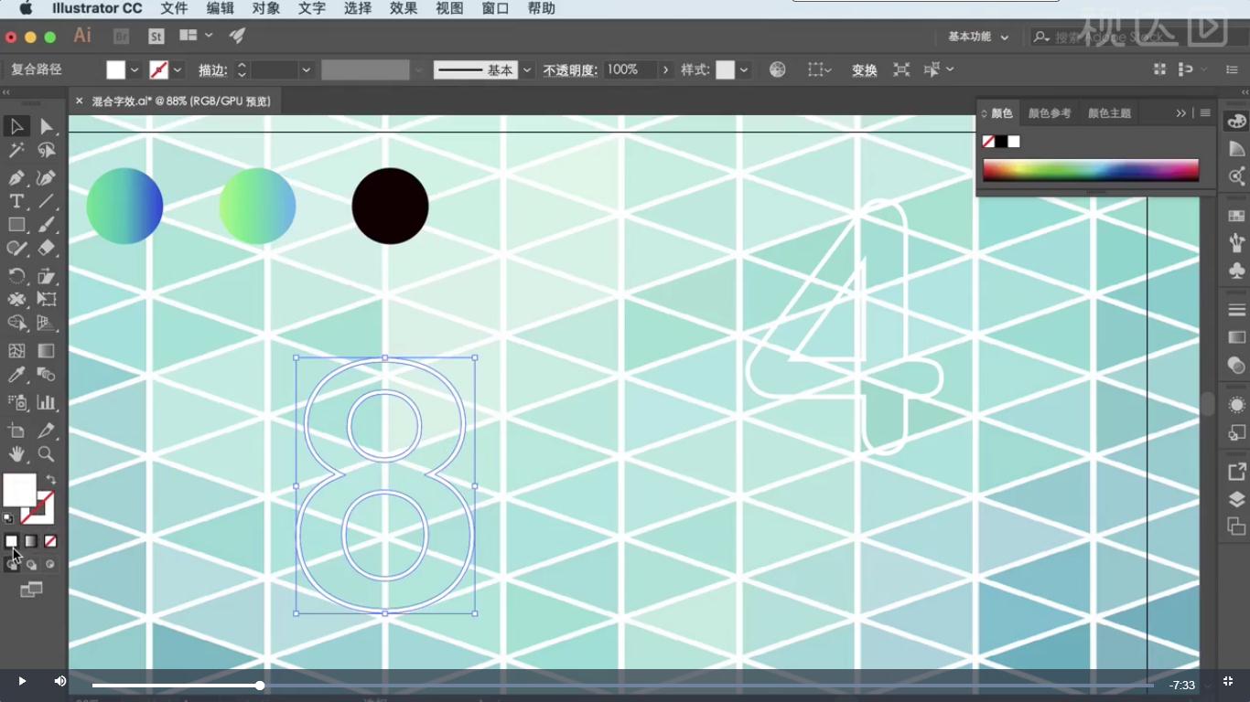Open the 效果 menu
This screenshot has height=702, width=1250.
tap(404, 8)
